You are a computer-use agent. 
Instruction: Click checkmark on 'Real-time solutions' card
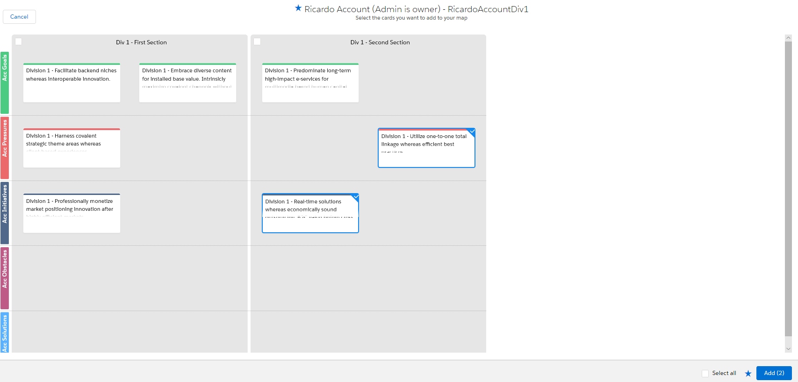(355, 197)
